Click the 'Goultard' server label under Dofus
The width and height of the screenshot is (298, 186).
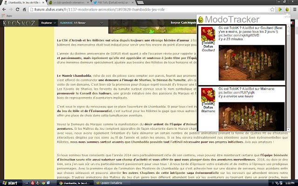208,50
